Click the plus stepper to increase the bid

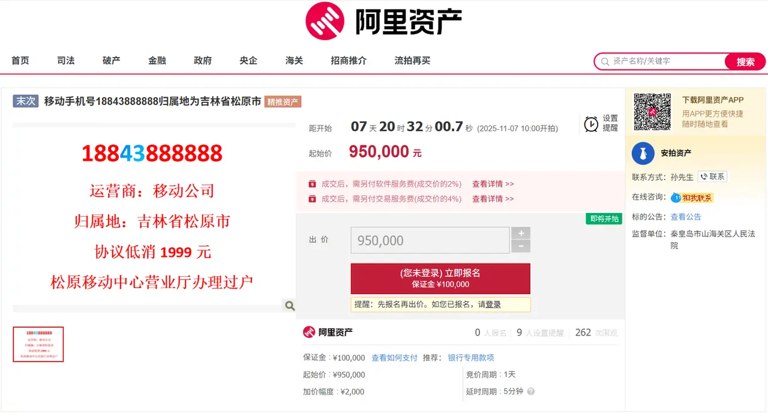520,234
